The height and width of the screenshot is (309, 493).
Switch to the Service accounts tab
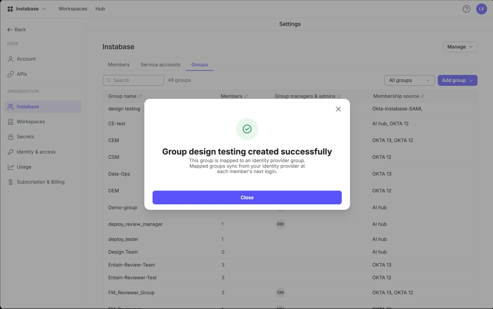[x=161, y=65]
